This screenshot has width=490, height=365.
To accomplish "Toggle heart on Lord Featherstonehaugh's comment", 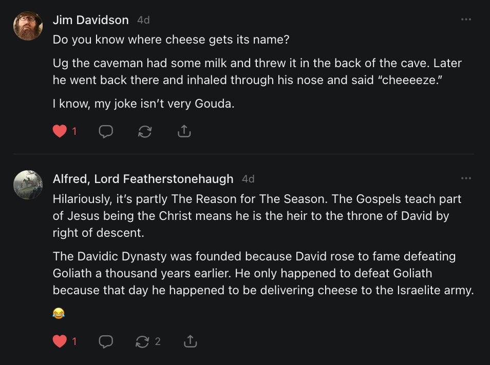I will coord(60,341).
